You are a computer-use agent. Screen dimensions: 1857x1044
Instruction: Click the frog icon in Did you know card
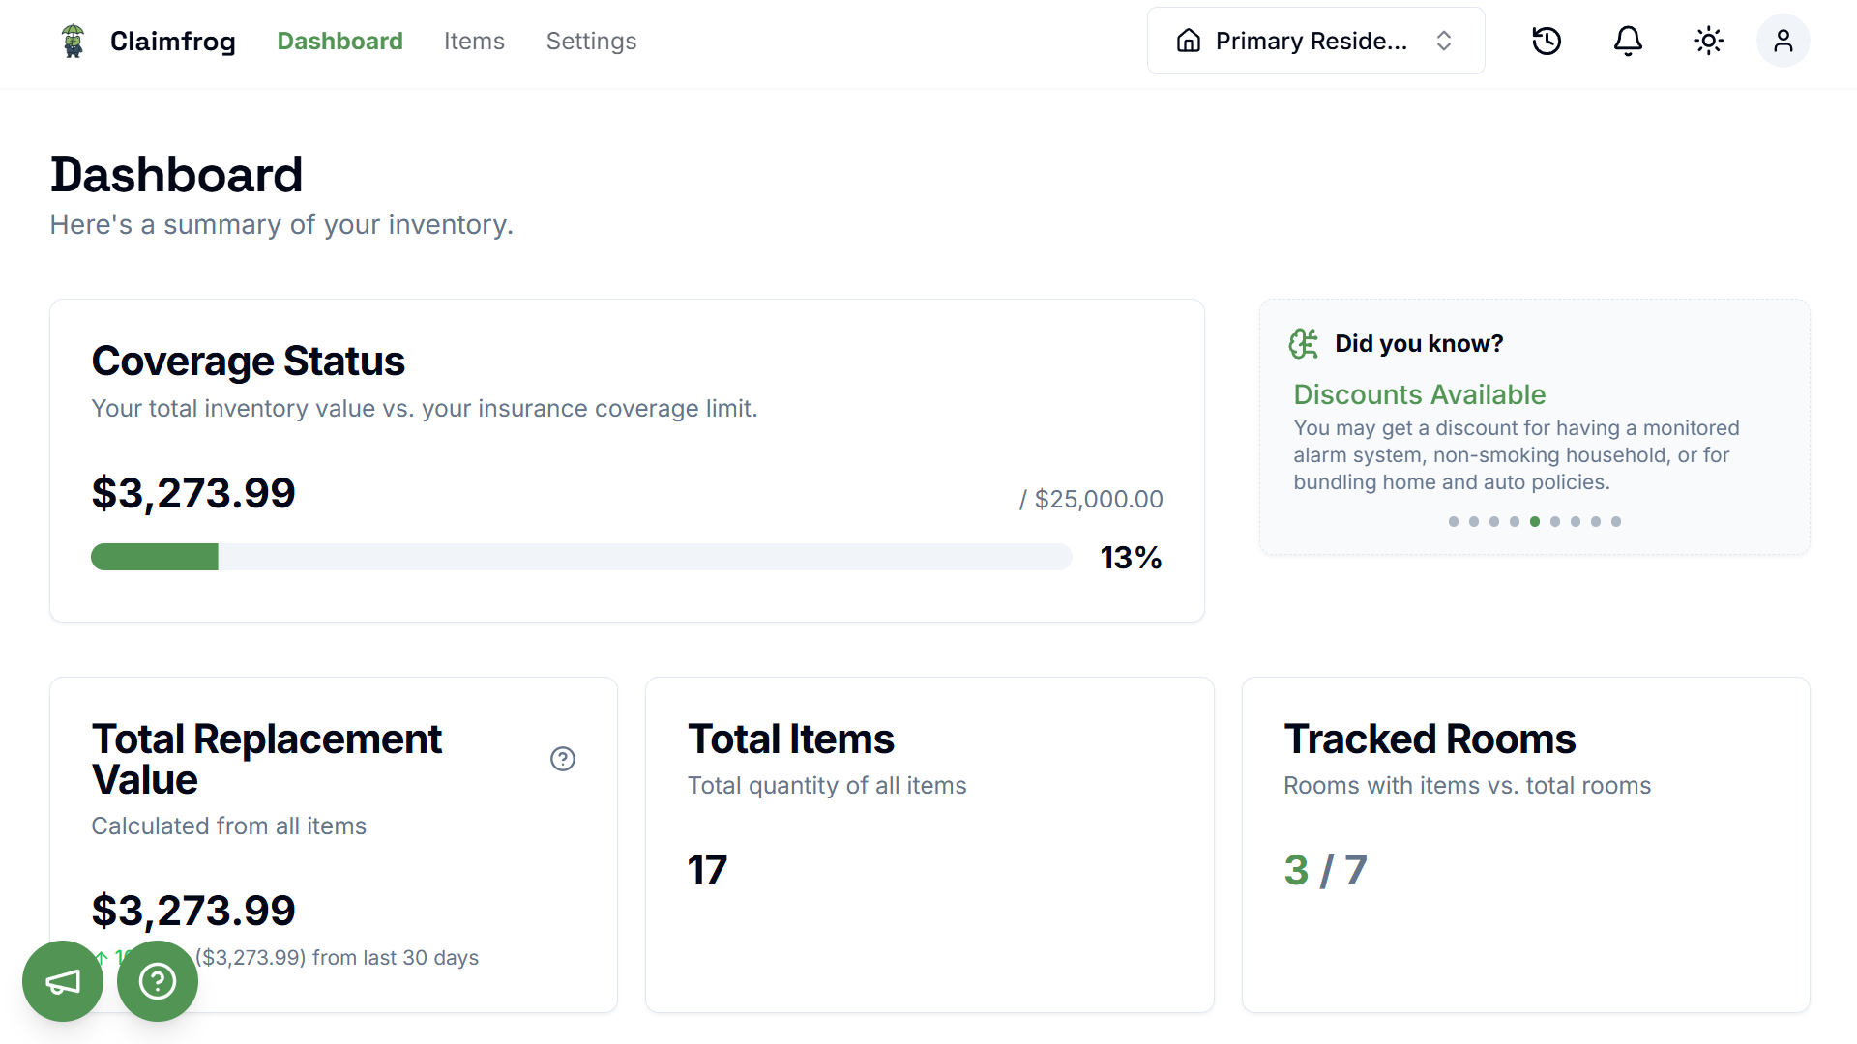click(x=1304, y=343)
